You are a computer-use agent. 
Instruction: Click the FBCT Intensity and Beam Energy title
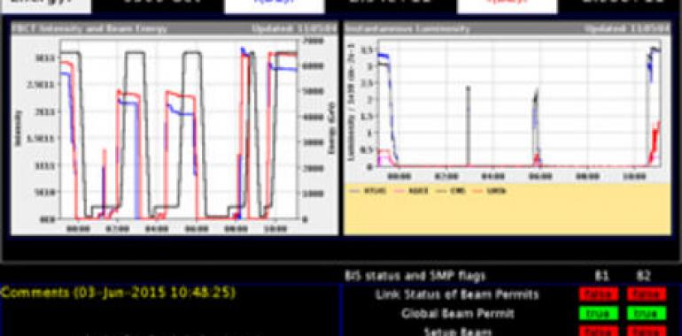point(89,29)
